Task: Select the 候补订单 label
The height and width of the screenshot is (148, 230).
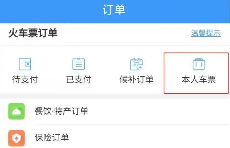Action: (136, 80)
